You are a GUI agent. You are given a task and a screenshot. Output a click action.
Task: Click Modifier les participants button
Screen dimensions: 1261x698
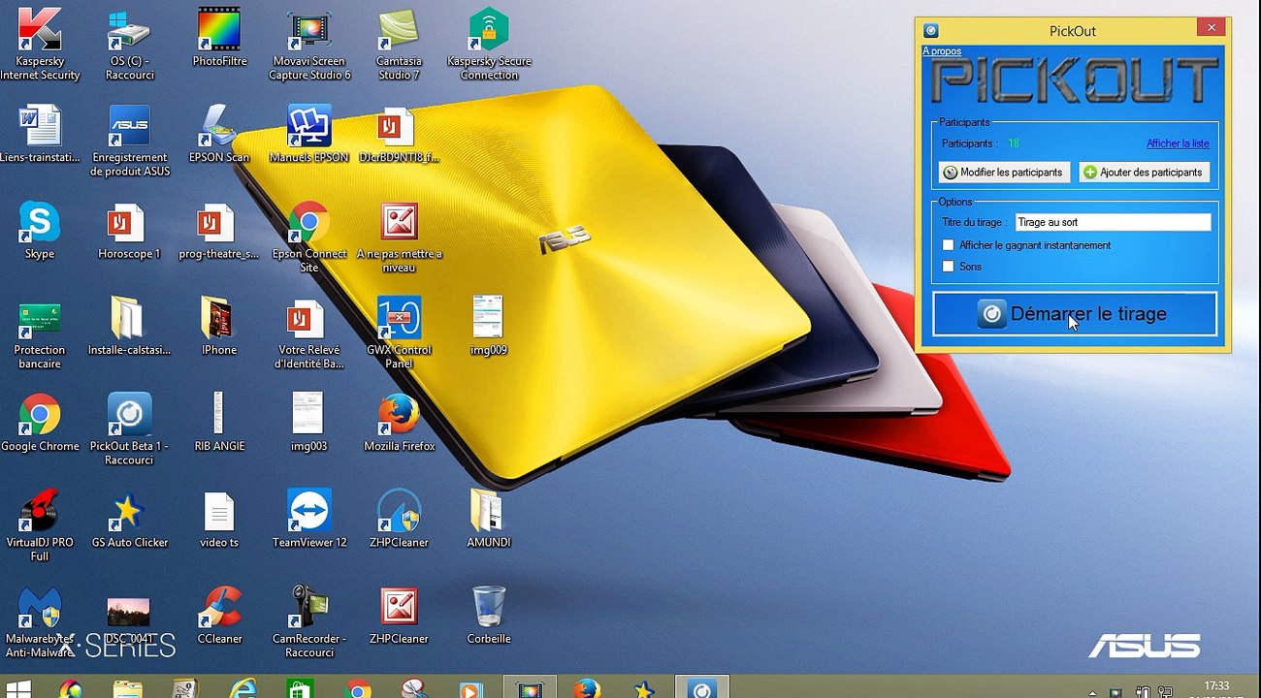click(1004, 173)
